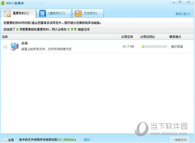Sort by 名称 column header
The height and width of the screenshot is (143, 195).
(x=60, y=37)
